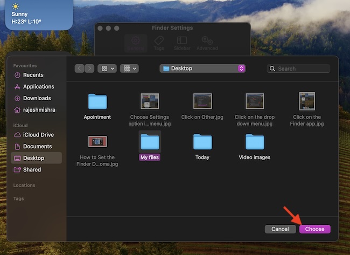Open the Today folder icon
Image resolution: width=350 pixels, height=255 pixels.
[202, 142]
